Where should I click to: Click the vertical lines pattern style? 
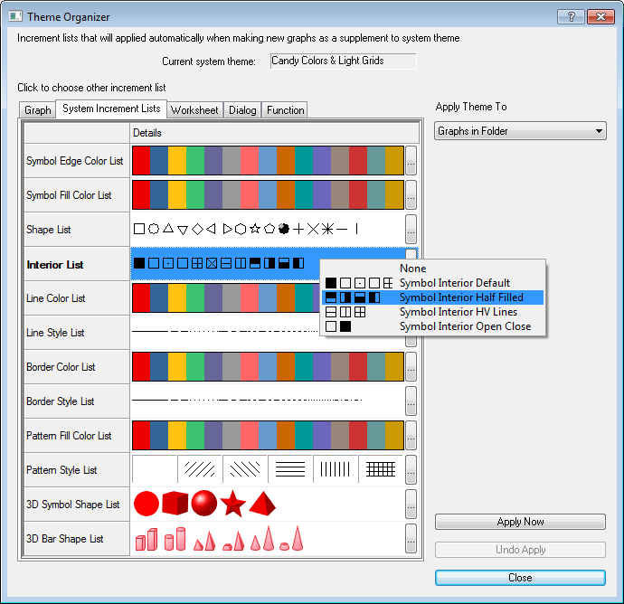336,469
